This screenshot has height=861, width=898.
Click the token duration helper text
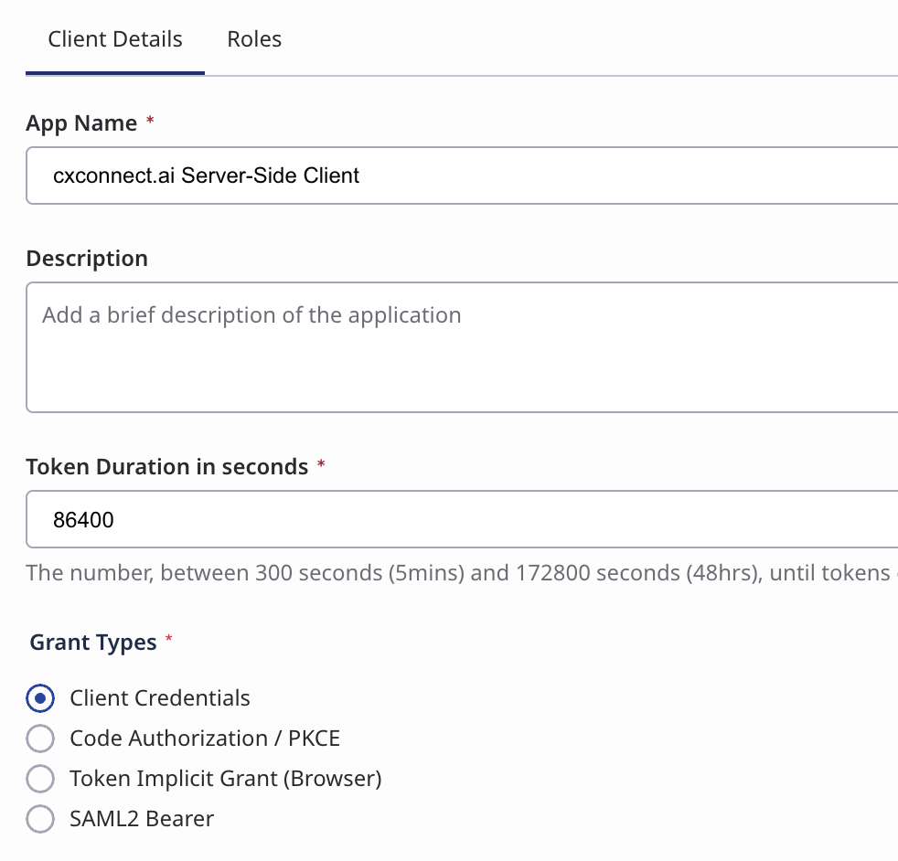457,573
